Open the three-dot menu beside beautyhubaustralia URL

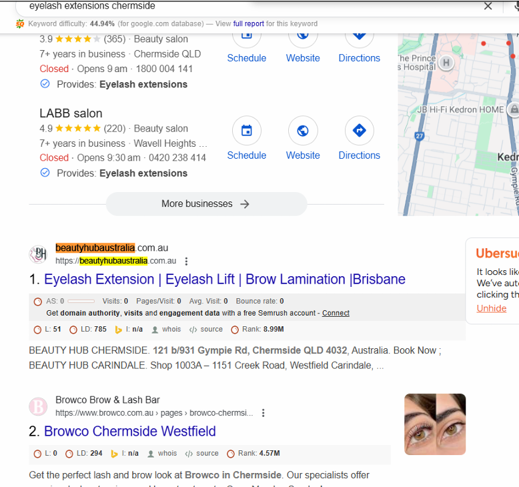tap(186, 262)
